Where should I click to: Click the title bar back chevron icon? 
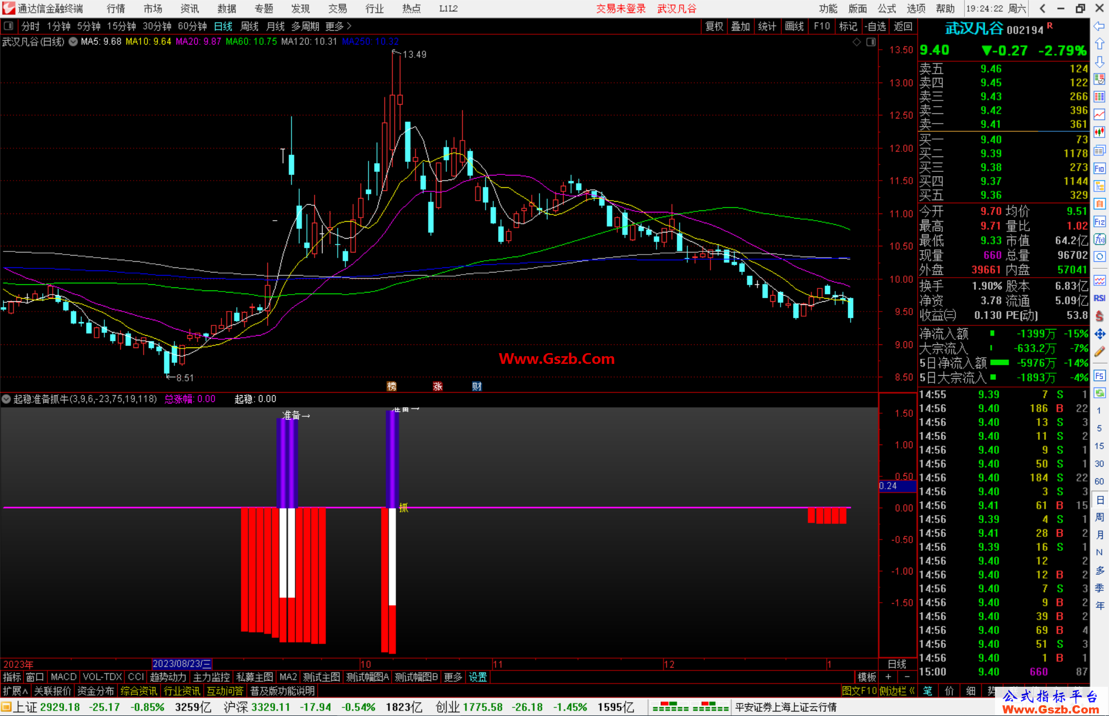(1042, 8)
